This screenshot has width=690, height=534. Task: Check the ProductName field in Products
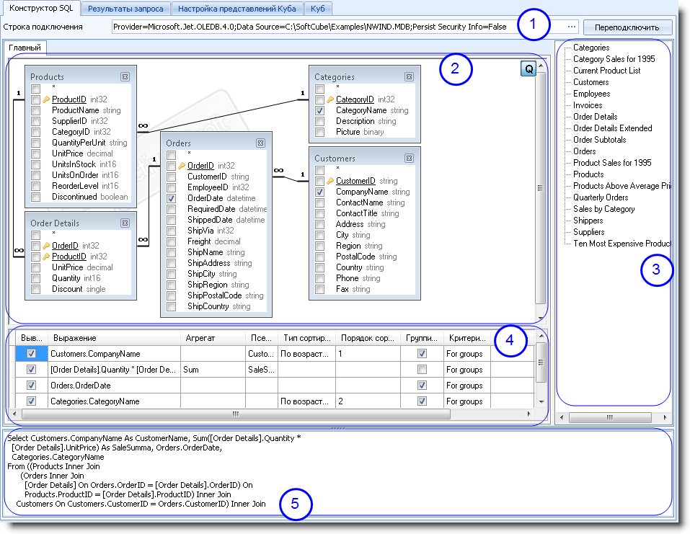35,110
